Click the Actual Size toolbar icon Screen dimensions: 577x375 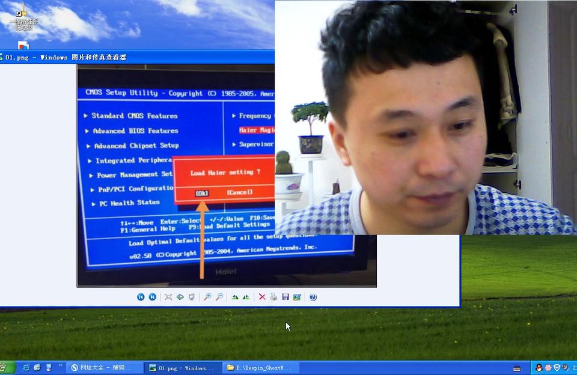pyautogui.click(x=180, y=297)
